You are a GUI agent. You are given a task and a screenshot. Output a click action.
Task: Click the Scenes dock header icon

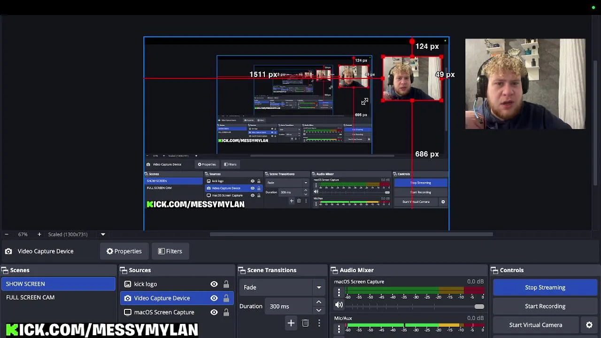click(x=5, y=270)
